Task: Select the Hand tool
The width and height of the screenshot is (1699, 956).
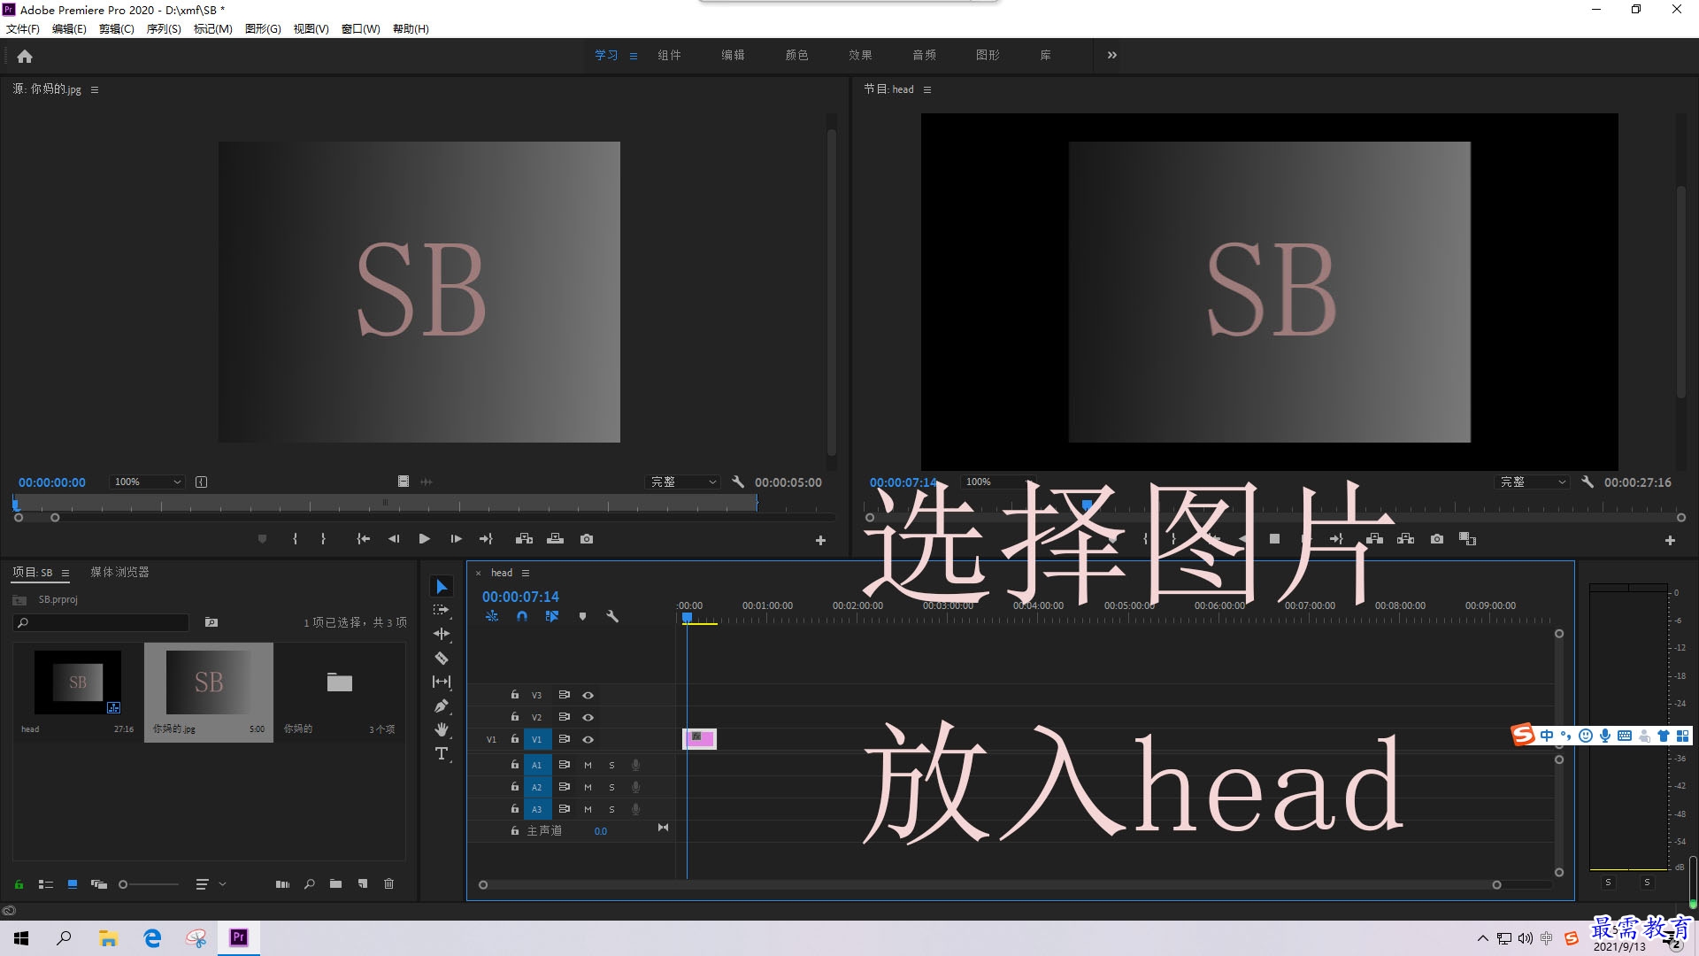Action: (x=442, y=729)
